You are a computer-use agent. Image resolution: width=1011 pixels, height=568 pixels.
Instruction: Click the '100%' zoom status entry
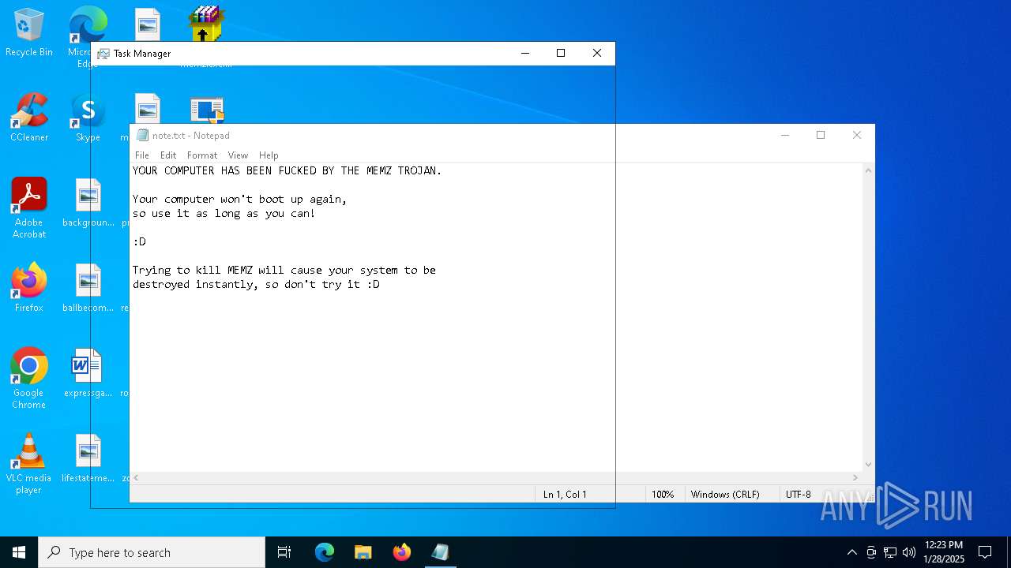point(663,495)
